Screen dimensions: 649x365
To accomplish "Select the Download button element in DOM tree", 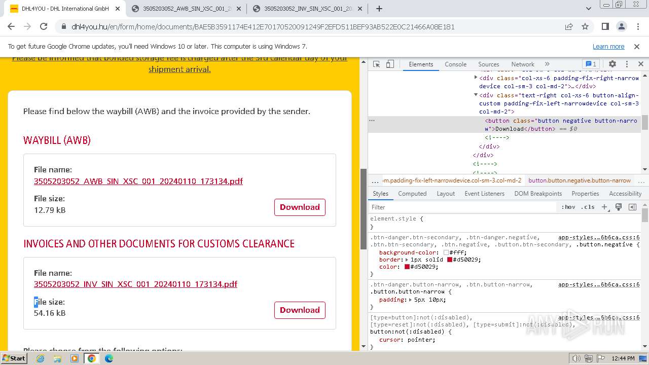I will click(x=561, y=125).
